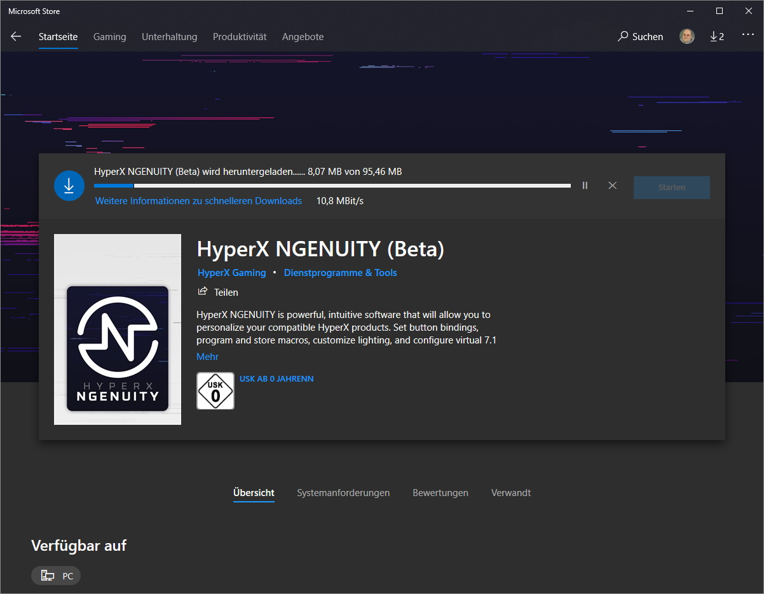
Task: Expand the description with Mehr
Action: click(207, 357)
